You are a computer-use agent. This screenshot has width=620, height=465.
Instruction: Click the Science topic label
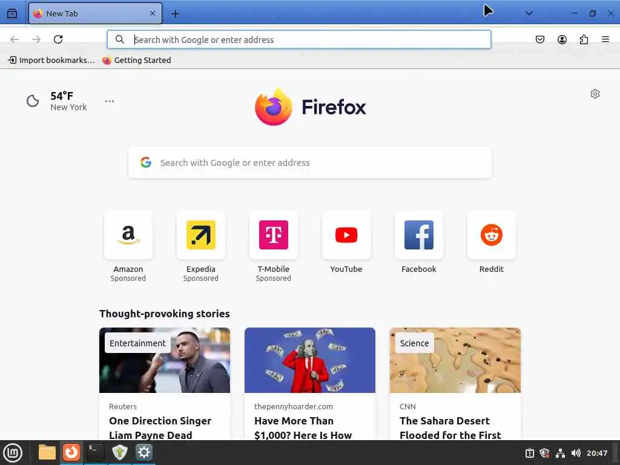click(x=414, y=343)
